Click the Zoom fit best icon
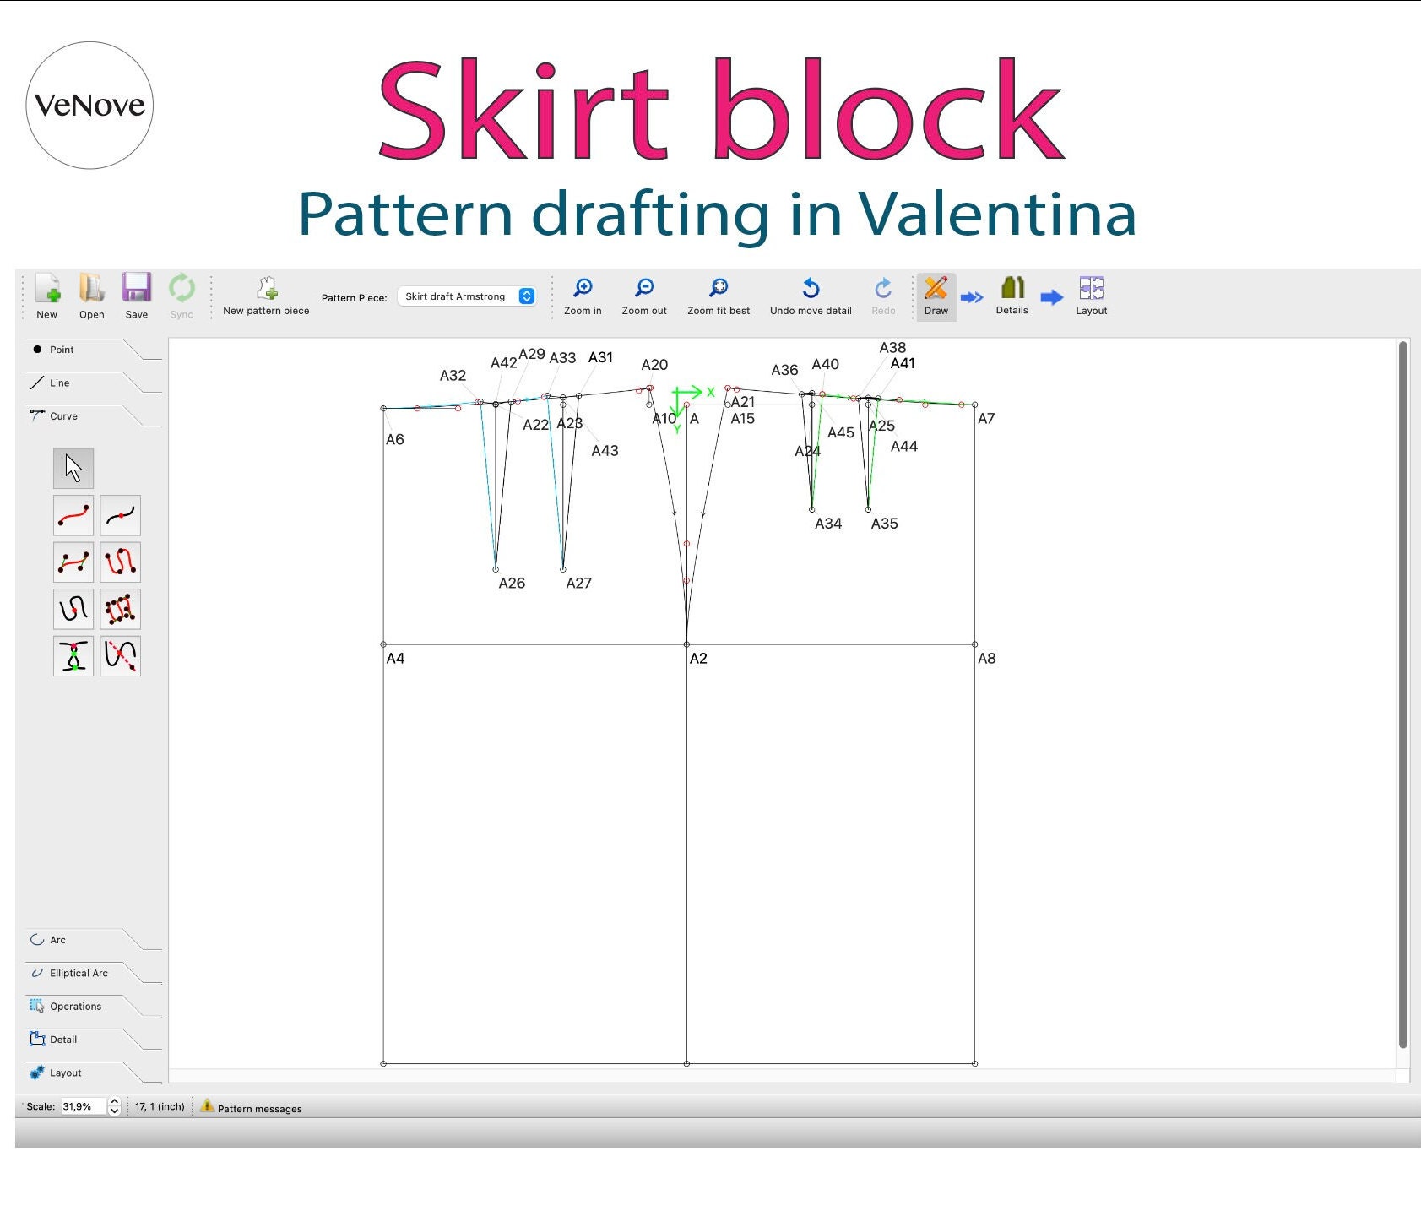The width and height of the screenshot is (1421, 1211). click(x=717, y=287)
